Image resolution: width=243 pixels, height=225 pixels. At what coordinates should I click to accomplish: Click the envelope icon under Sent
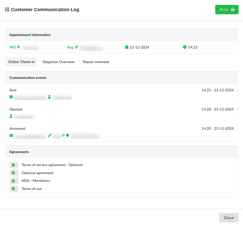[11, 97]
